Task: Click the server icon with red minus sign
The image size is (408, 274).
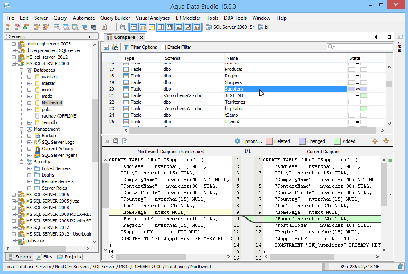Action: click(x=17, y=27)
